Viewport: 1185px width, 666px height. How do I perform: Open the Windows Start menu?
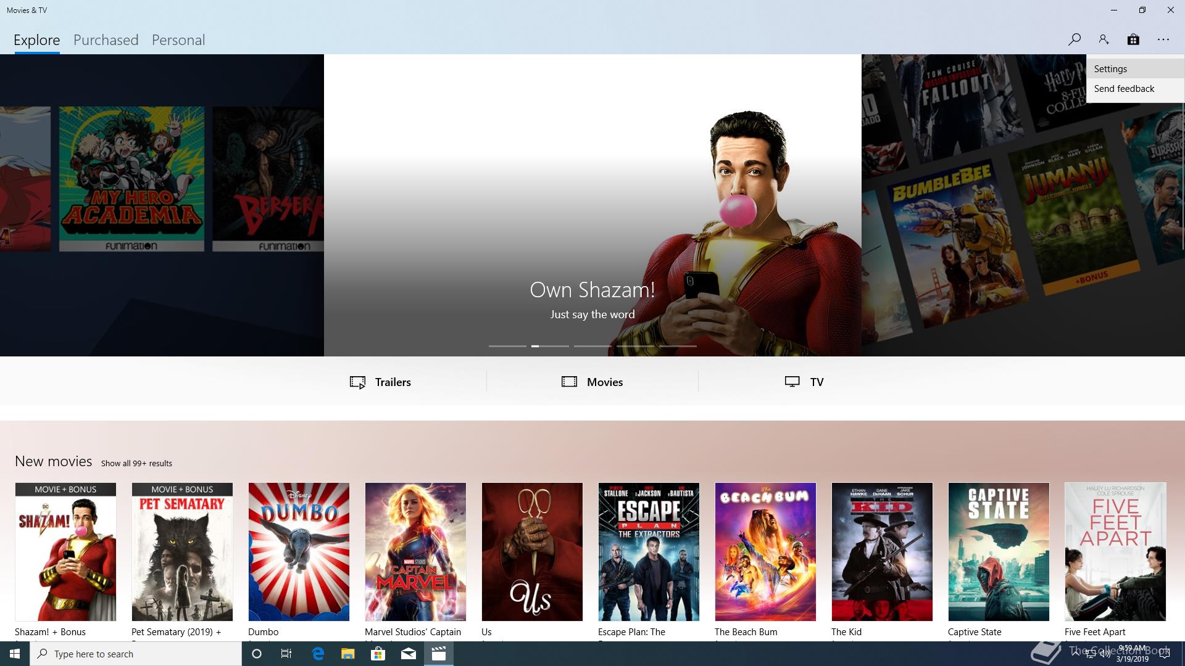click(15, 654)
